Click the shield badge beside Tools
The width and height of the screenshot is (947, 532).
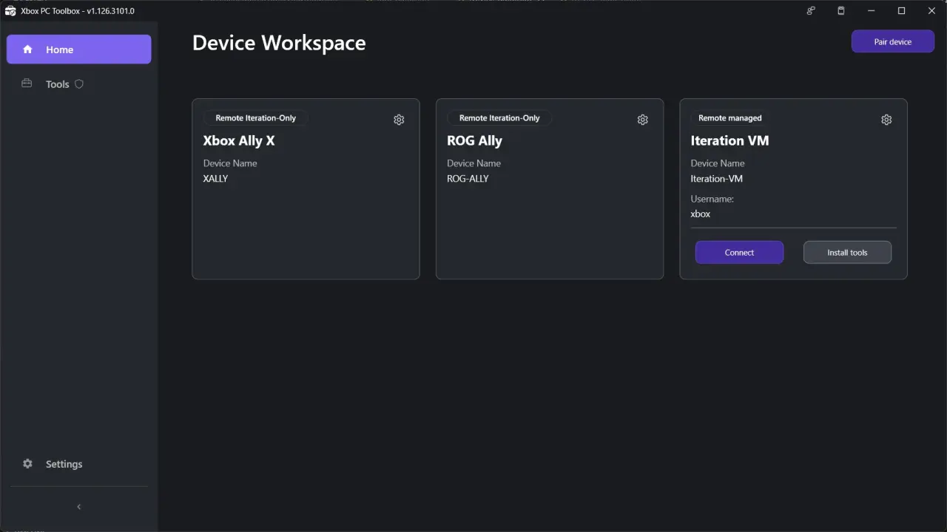pos(78,83)
